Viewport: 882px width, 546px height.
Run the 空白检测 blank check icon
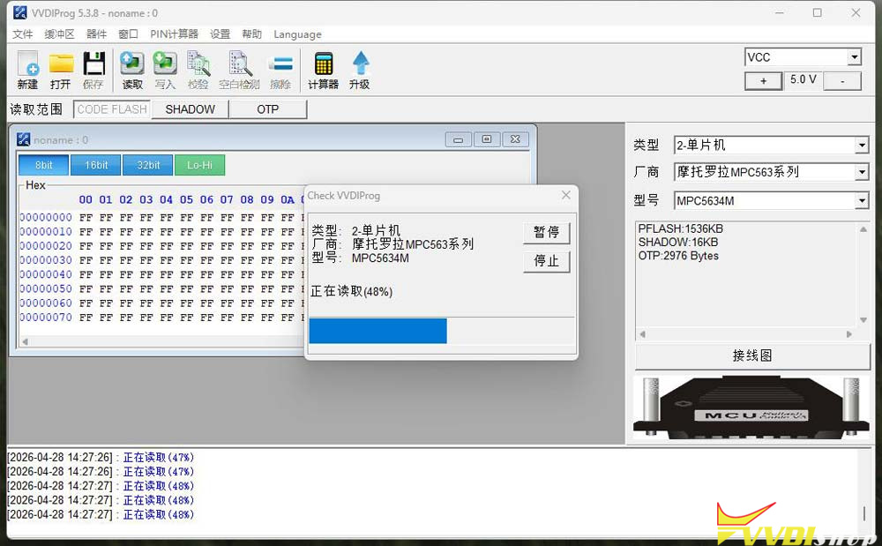(x=239, y=70)
